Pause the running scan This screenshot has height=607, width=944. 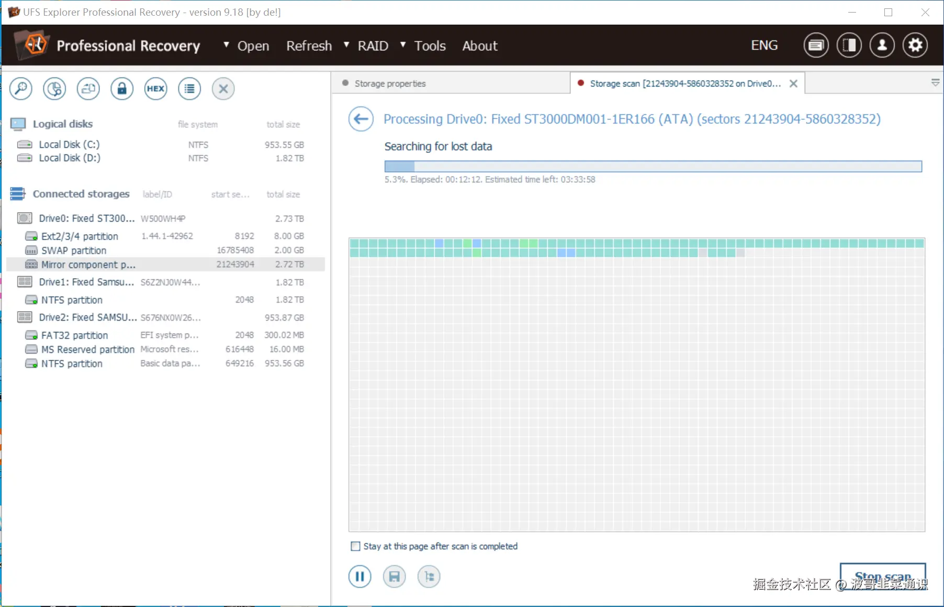[360, 577]
